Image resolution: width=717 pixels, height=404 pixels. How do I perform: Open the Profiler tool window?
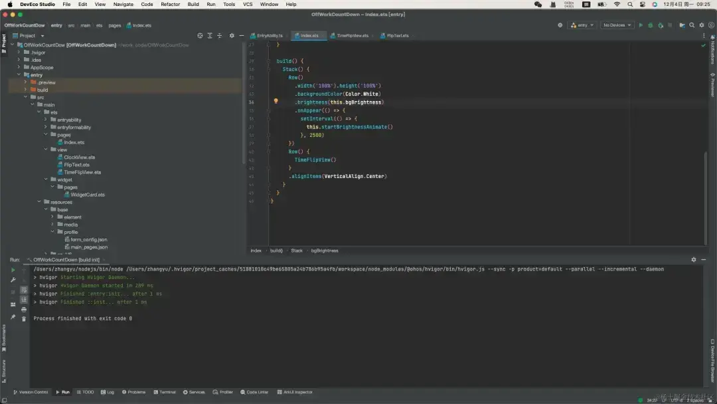coord(222,392)
